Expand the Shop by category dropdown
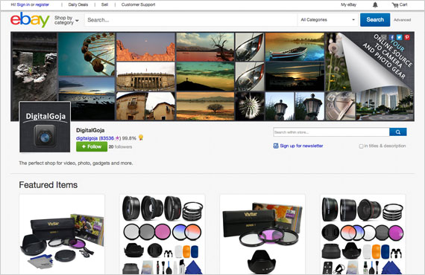This screenshot has width=425, height=275. point(66,20)
